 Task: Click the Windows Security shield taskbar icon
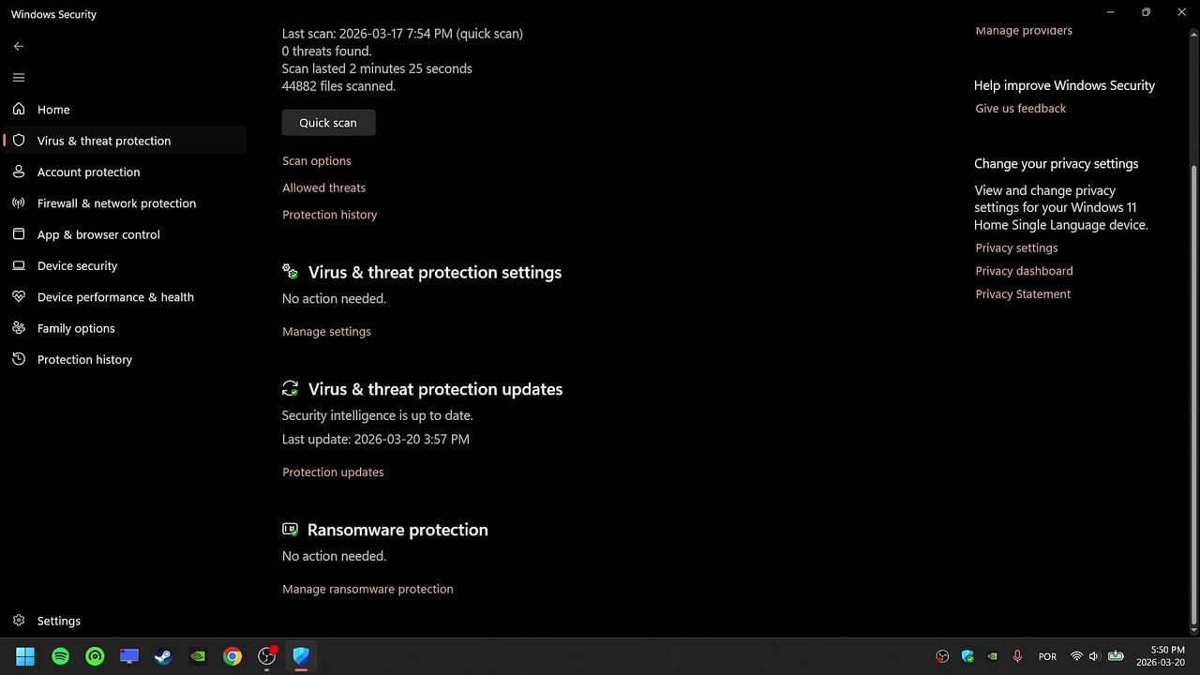tap(301, 656)
